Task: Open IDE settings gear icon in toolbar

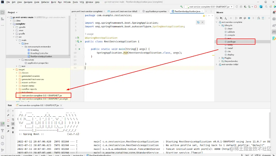Action: (271, 7)
